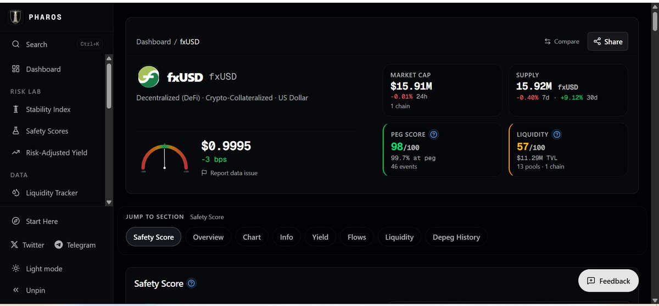The image size is (659, 306).
Task: Open the Start Here link
Action: point(42,221)
